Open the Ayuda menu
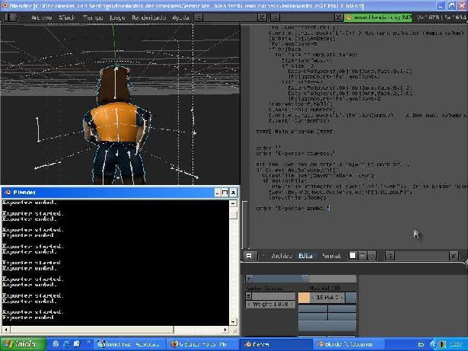Screen dimensions: 468x351 coord(180,18)
